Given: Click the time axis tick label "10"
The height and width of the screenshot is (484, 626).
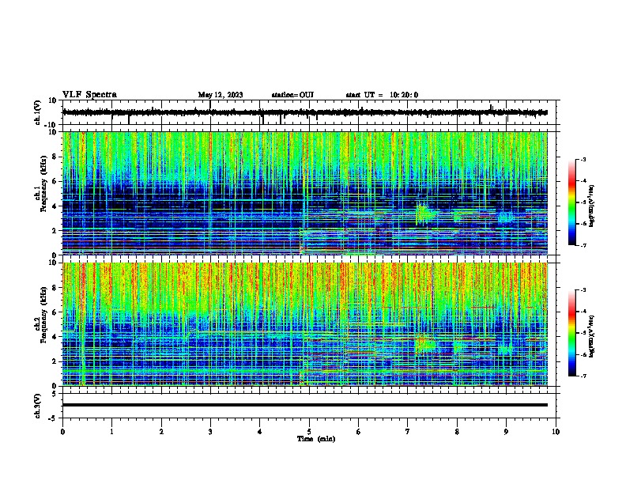Looking at the screenshot, I should [556, 432].
